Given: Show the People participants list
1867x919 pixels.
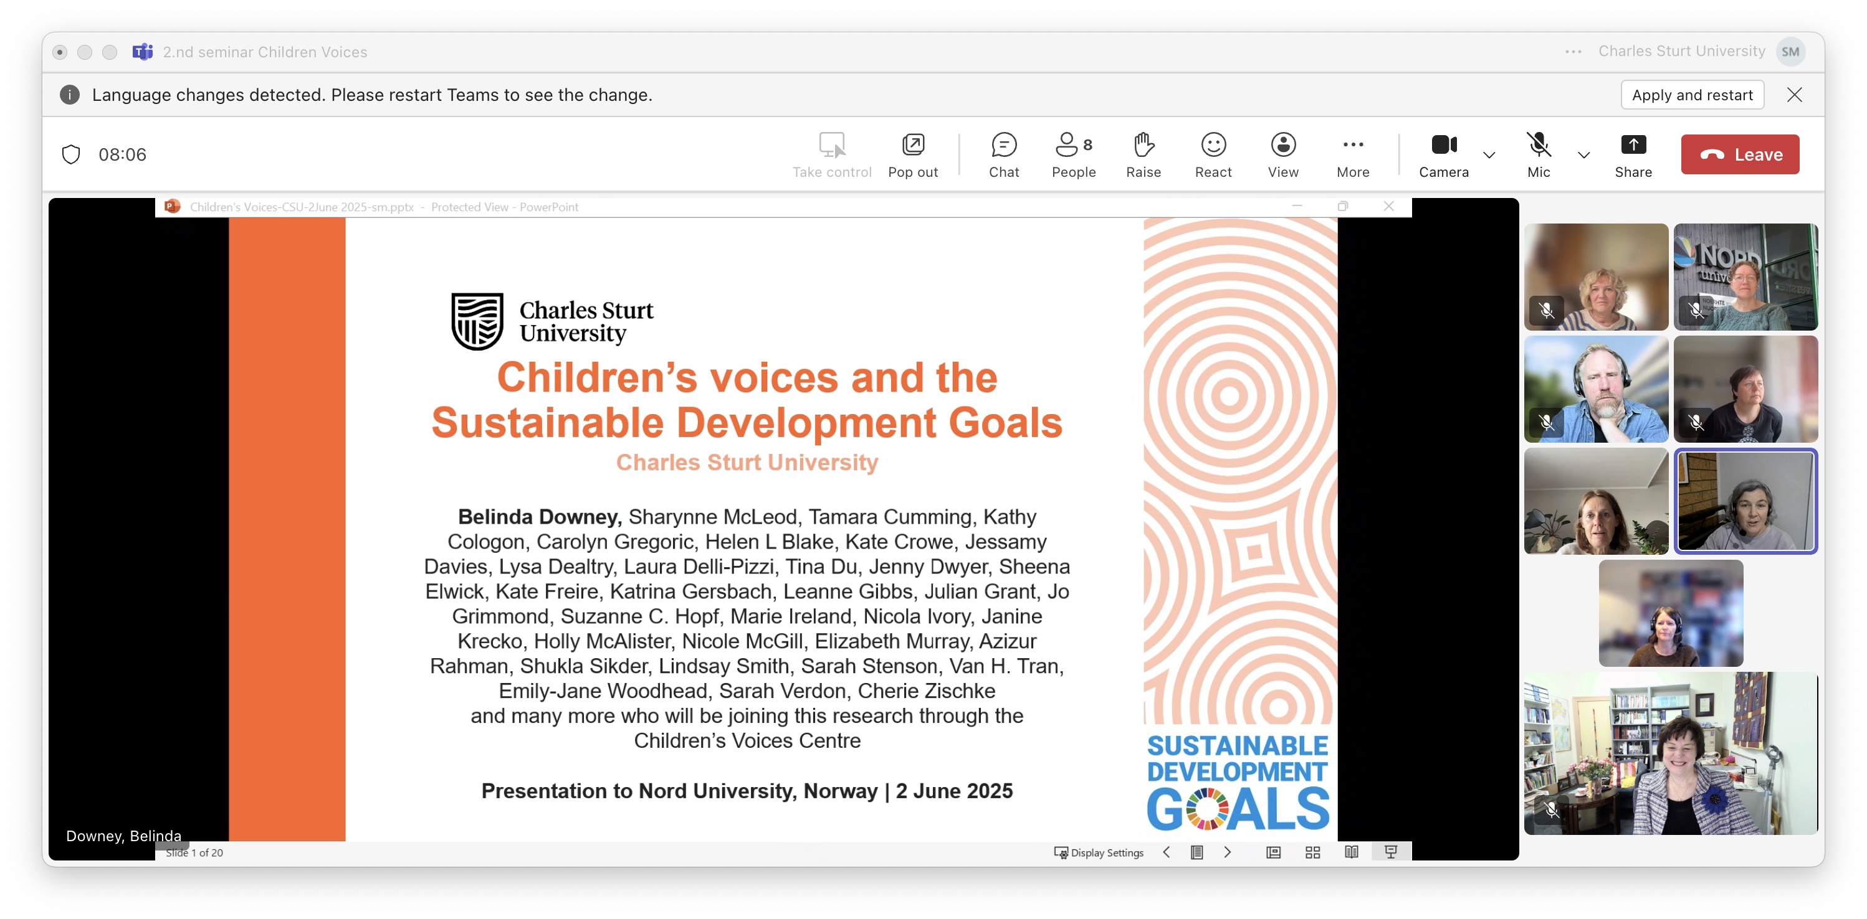Looking at the screenshot, I should click(x=1073, y=154).
